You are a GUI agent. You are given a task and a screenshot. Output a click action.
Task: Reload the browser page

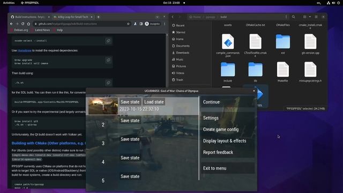(23, 24)
